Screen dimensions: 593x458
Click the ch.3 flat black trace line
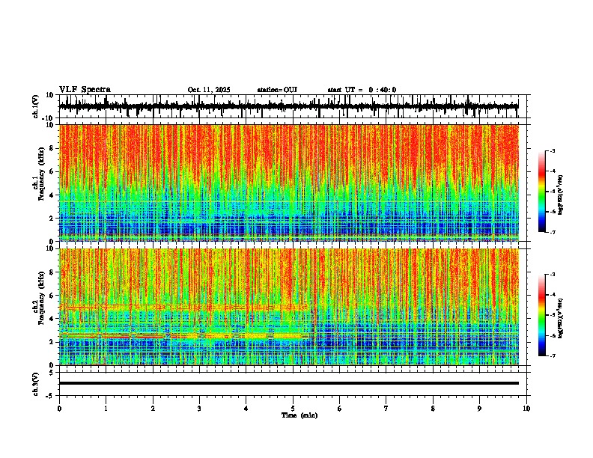[x=289, y=383]
